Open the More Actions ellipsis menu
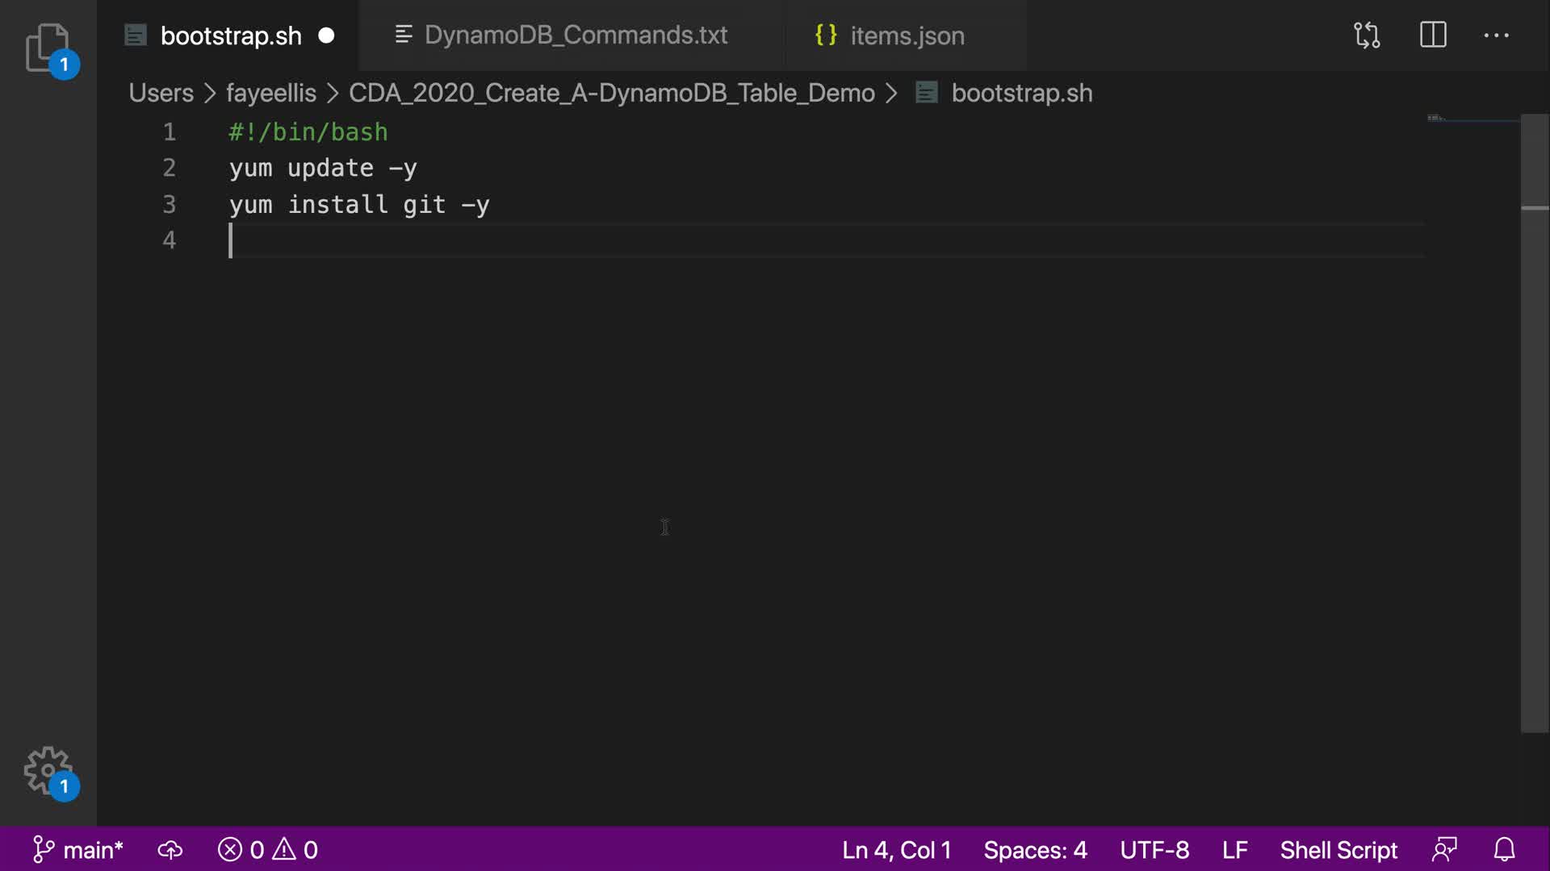This screenshot has width=1550, height=871. point(1496,35)
